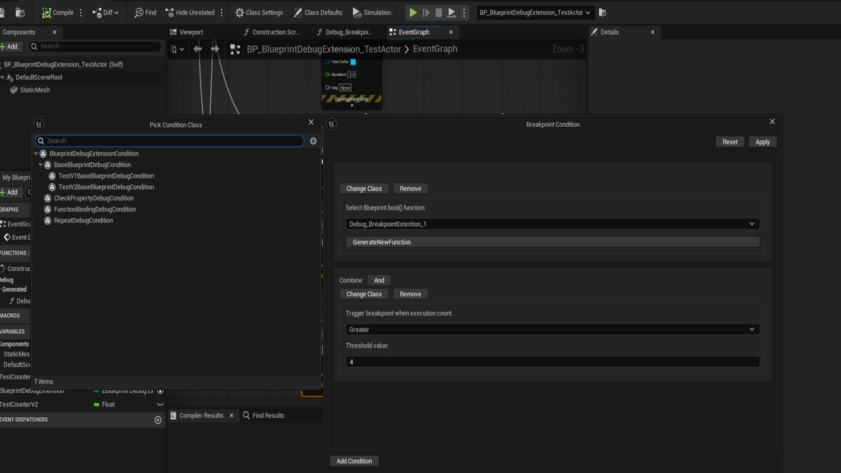Go forward in graph navigation history
The image size is (841, 473).
pyautogui.click(x=215, y=49)
